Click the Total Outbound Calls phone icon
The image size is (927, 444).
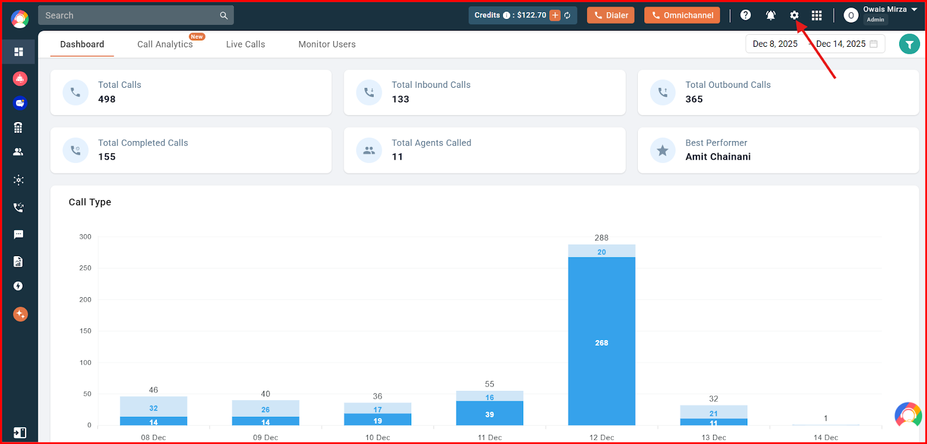(663, 92)
